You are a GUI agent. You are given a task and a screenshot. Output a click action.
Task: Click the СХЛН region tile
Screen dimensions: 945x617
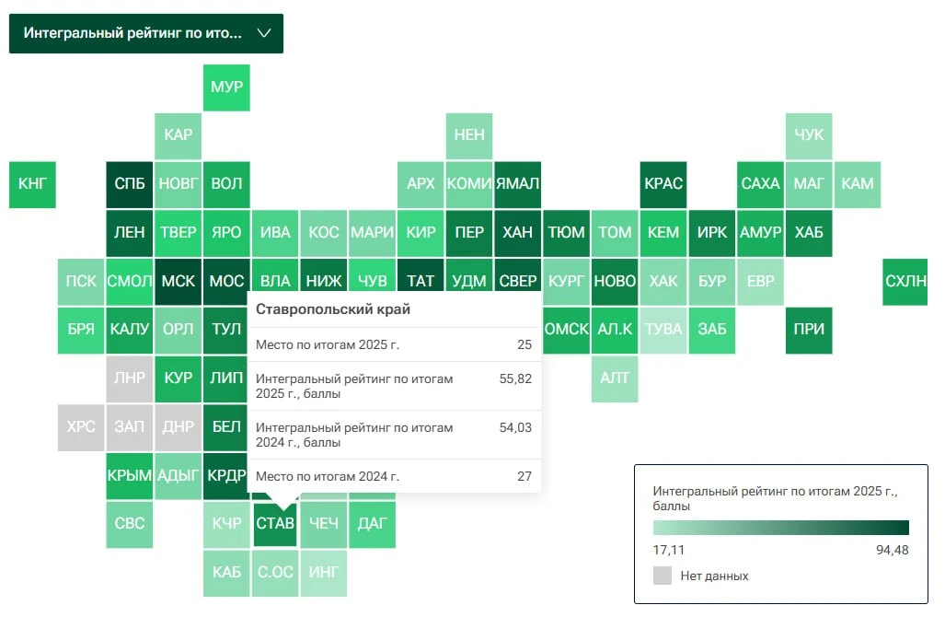point(905,282)
